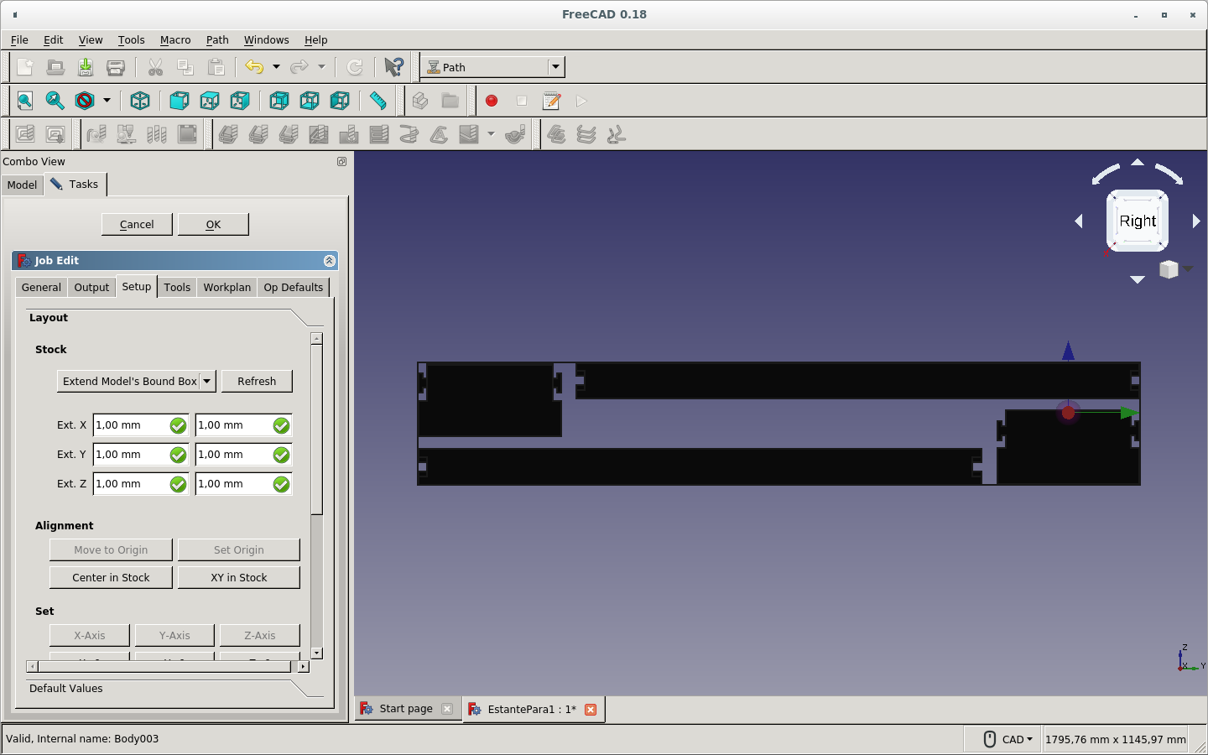Click the Path Drilling operation icon

pyautogui.click(x=349, y=134)
